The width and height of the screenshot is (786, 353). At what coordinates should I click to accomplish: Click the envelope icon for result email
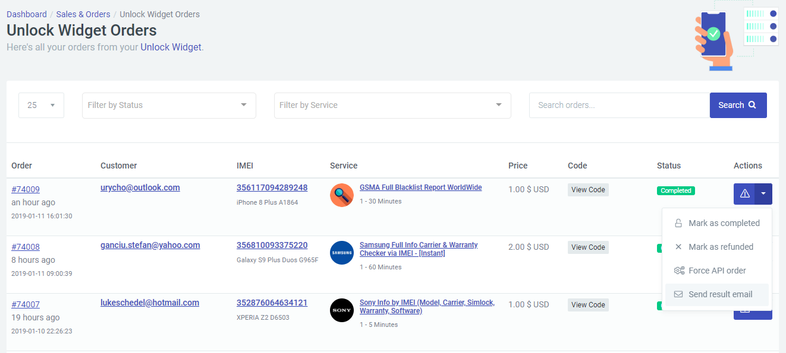(x=678, y=294)
